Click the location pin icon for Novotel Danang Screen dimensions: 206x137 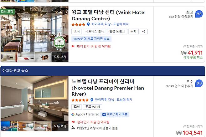click(x=92, y=100)
